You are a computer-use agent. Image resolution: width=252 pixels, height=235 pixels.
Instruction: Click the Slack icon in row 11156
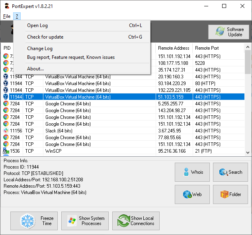[x=6, y=131]
